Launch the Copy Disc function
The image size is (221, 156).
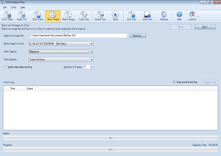pos(84,16)
